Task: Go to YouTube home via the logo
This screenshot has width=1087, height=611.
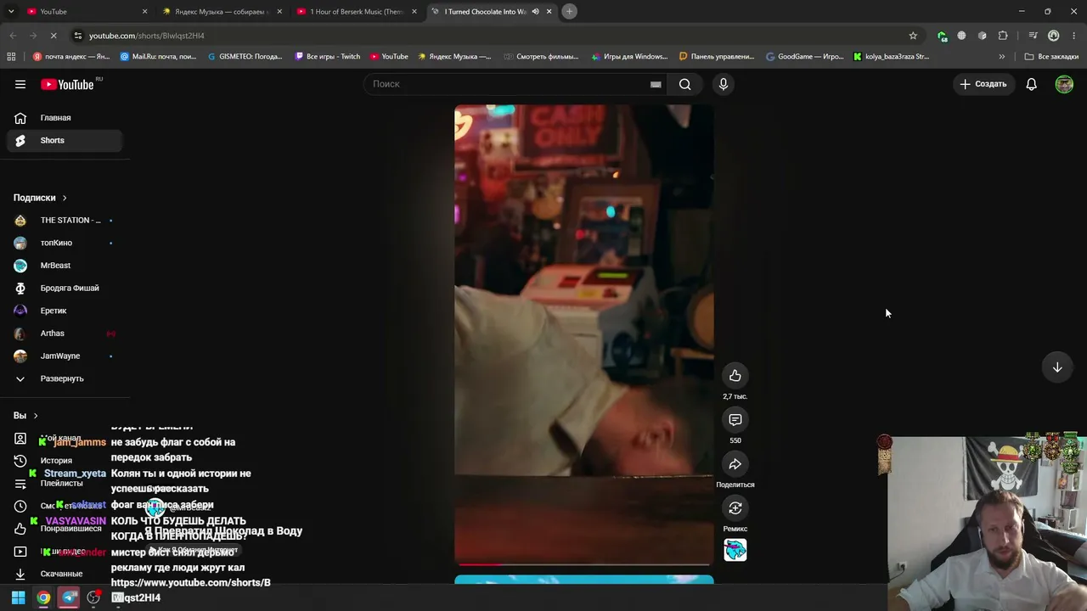Action: [x=67, y=84]
